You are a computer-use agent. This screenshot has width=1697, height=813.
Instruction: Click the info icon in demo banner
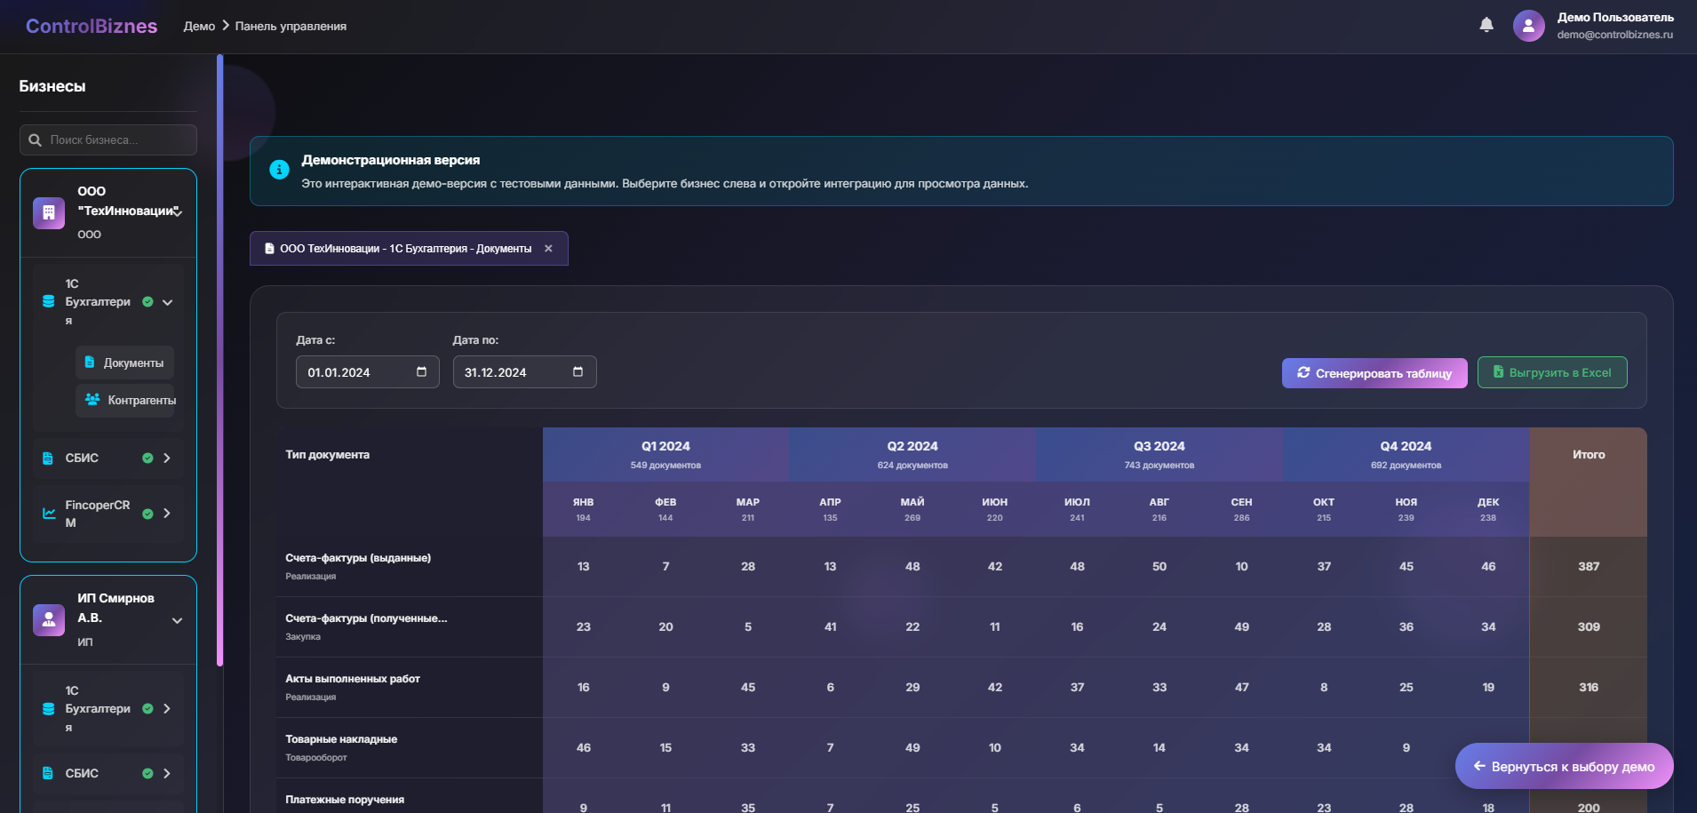[279, 170]
